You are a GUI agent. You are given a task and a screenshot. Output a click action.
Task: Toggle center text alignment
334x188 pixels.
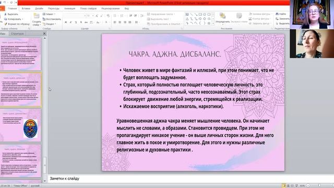120,22
